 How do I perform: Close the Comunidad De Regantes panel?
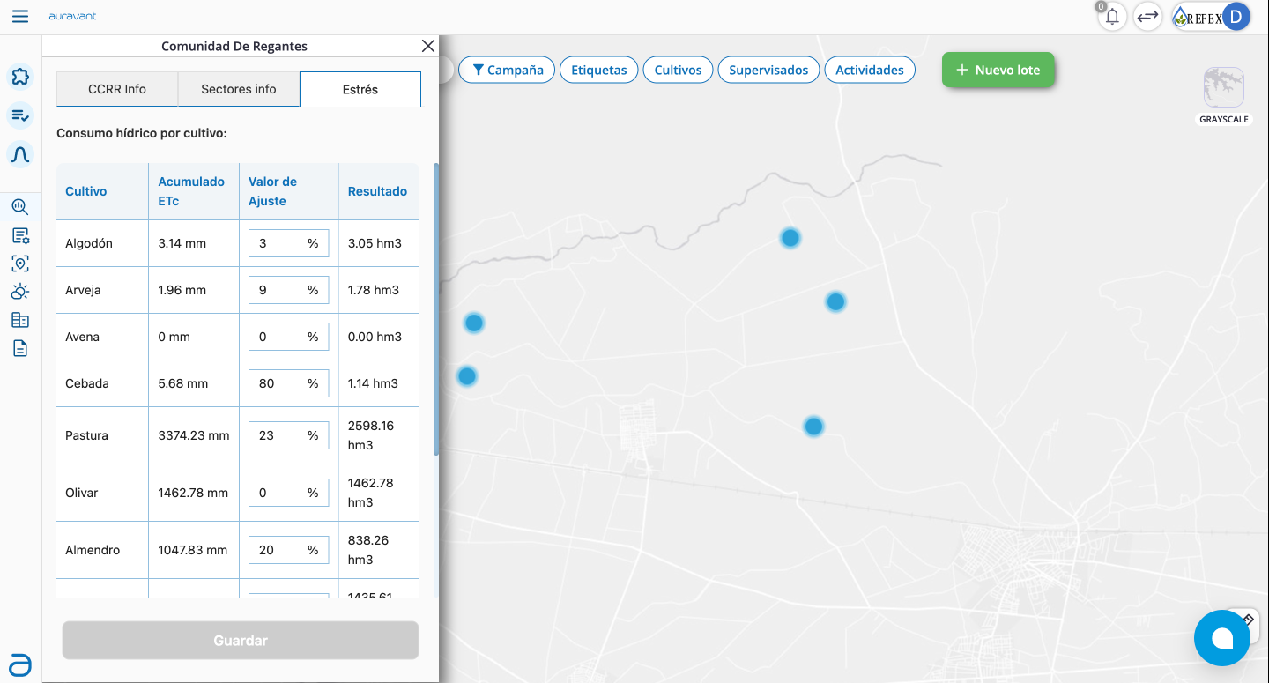428,46
